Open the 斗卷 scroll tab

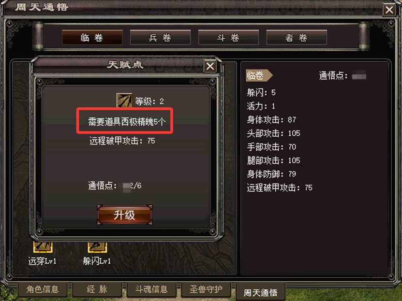(x=228, y=37)
